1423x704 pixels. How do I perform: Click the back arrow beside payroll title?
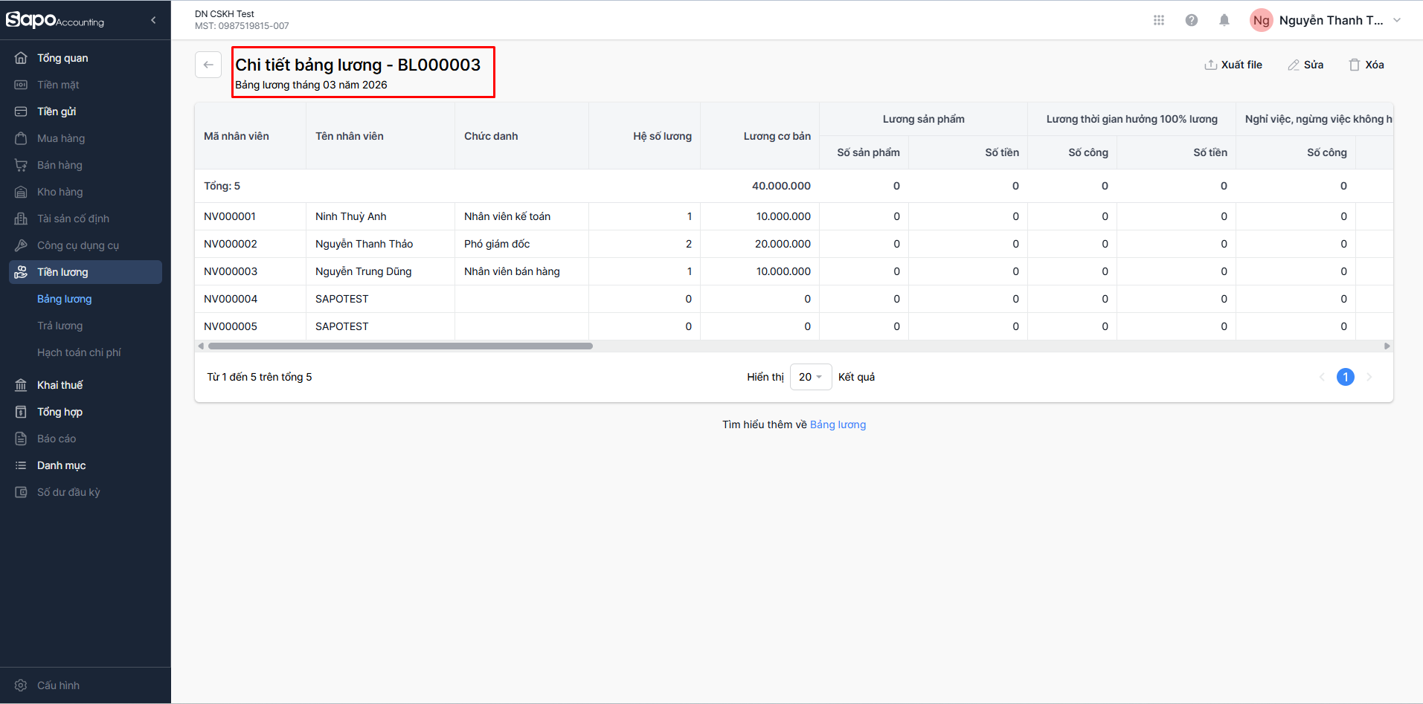coord(208,65)
